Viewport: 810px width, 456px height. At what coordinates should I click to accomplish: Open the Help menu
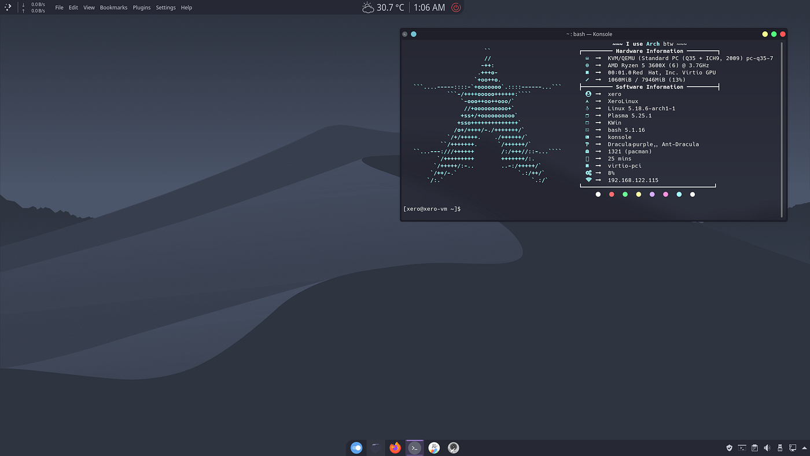click(x=186, y=8)
